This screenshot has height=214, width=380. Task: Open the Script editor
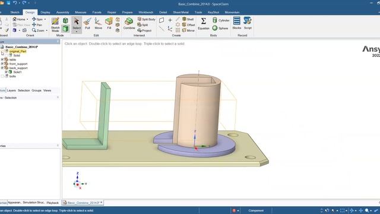[x=248, y=23]
